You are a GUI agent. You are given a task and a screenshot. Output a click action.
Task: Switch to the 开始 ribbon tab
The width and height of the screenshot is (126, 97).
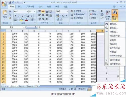click(12, 7)
